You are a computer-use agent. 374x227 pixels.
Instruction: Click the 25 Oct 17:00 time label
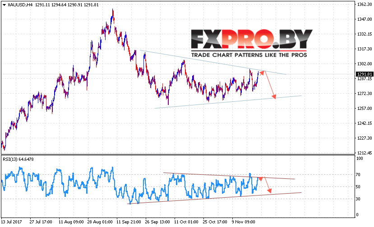215,222
